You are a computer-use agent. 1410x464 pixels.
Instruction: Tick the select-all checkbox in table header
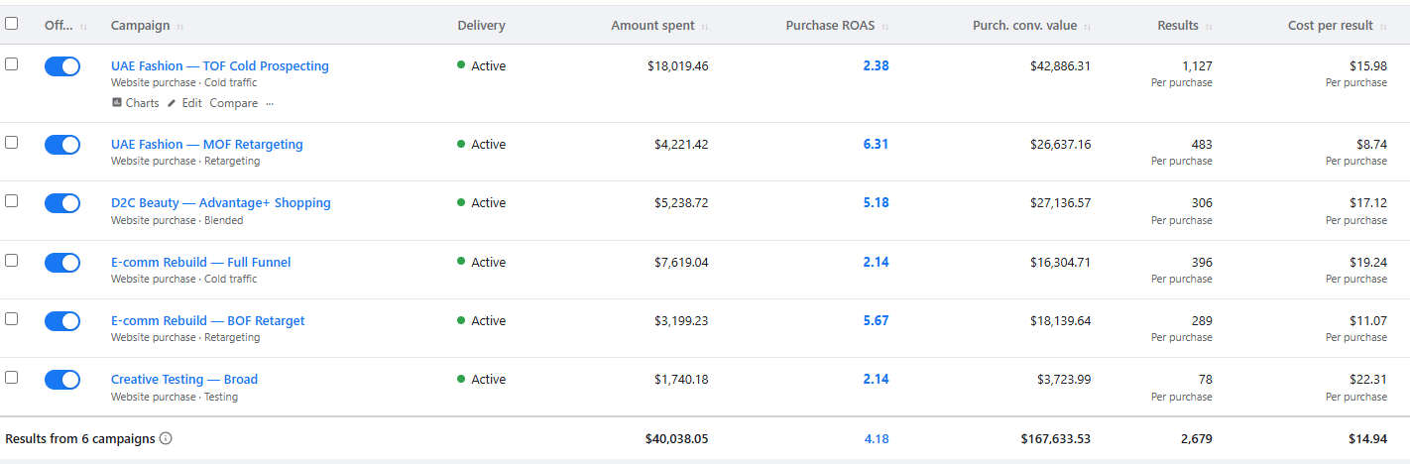pyautogui.click(x=12, y=24)
